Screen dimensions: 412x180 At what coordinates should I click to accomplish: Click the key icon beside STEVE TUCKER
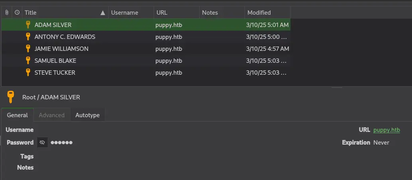tap(28, 72)
